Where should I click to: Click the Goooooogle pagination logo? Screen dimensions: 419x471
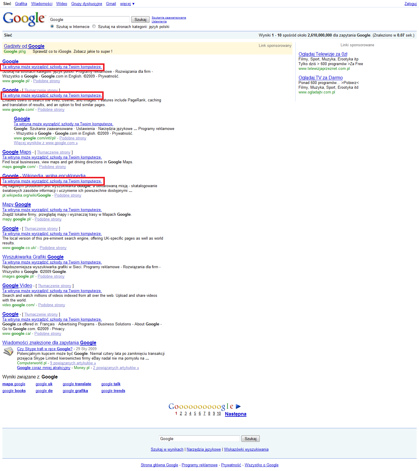coord(201,406)
